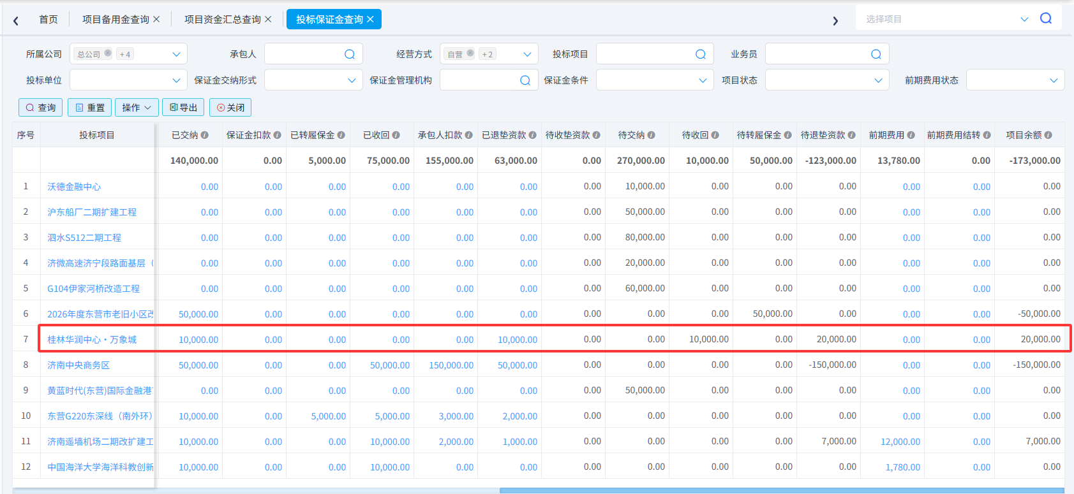Click search icon in 承包人 field
Image resolution: width=1074 pixels, height=494 pixels.
(350, 54)
